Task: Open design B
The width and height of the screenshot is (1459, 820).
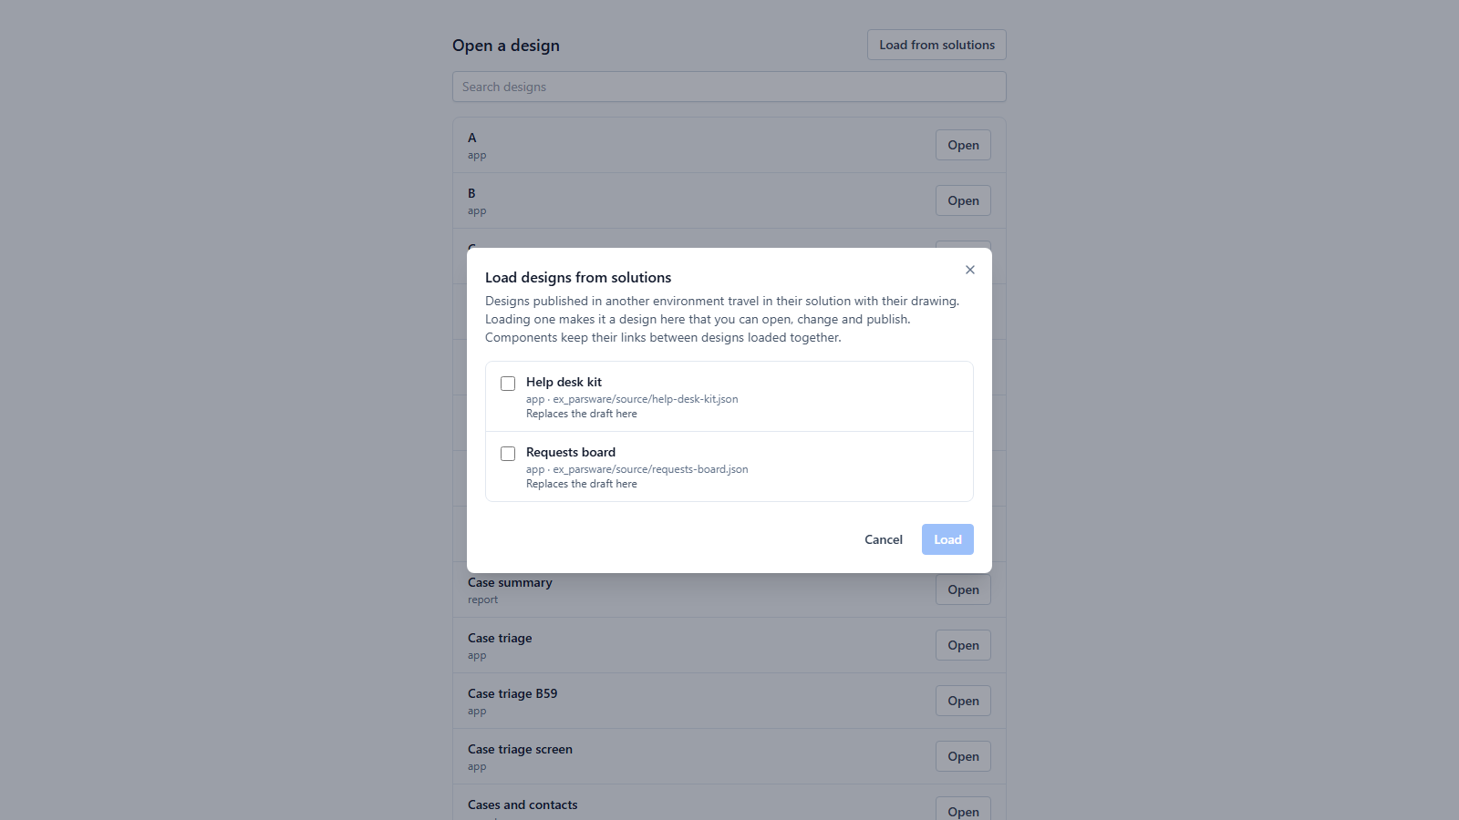Action: [963, 200]
